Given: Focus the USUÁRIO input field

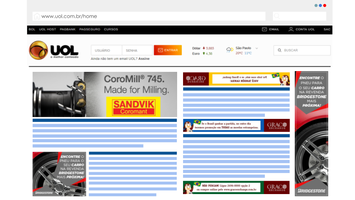Looking at the screenshot, I should coord(106,50).
